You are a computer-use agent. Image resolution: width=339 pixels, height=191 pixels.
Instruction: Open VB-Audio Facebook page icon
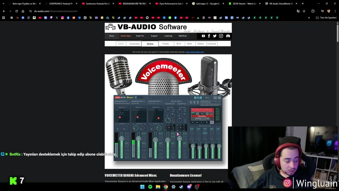click(x=209, y=36)
